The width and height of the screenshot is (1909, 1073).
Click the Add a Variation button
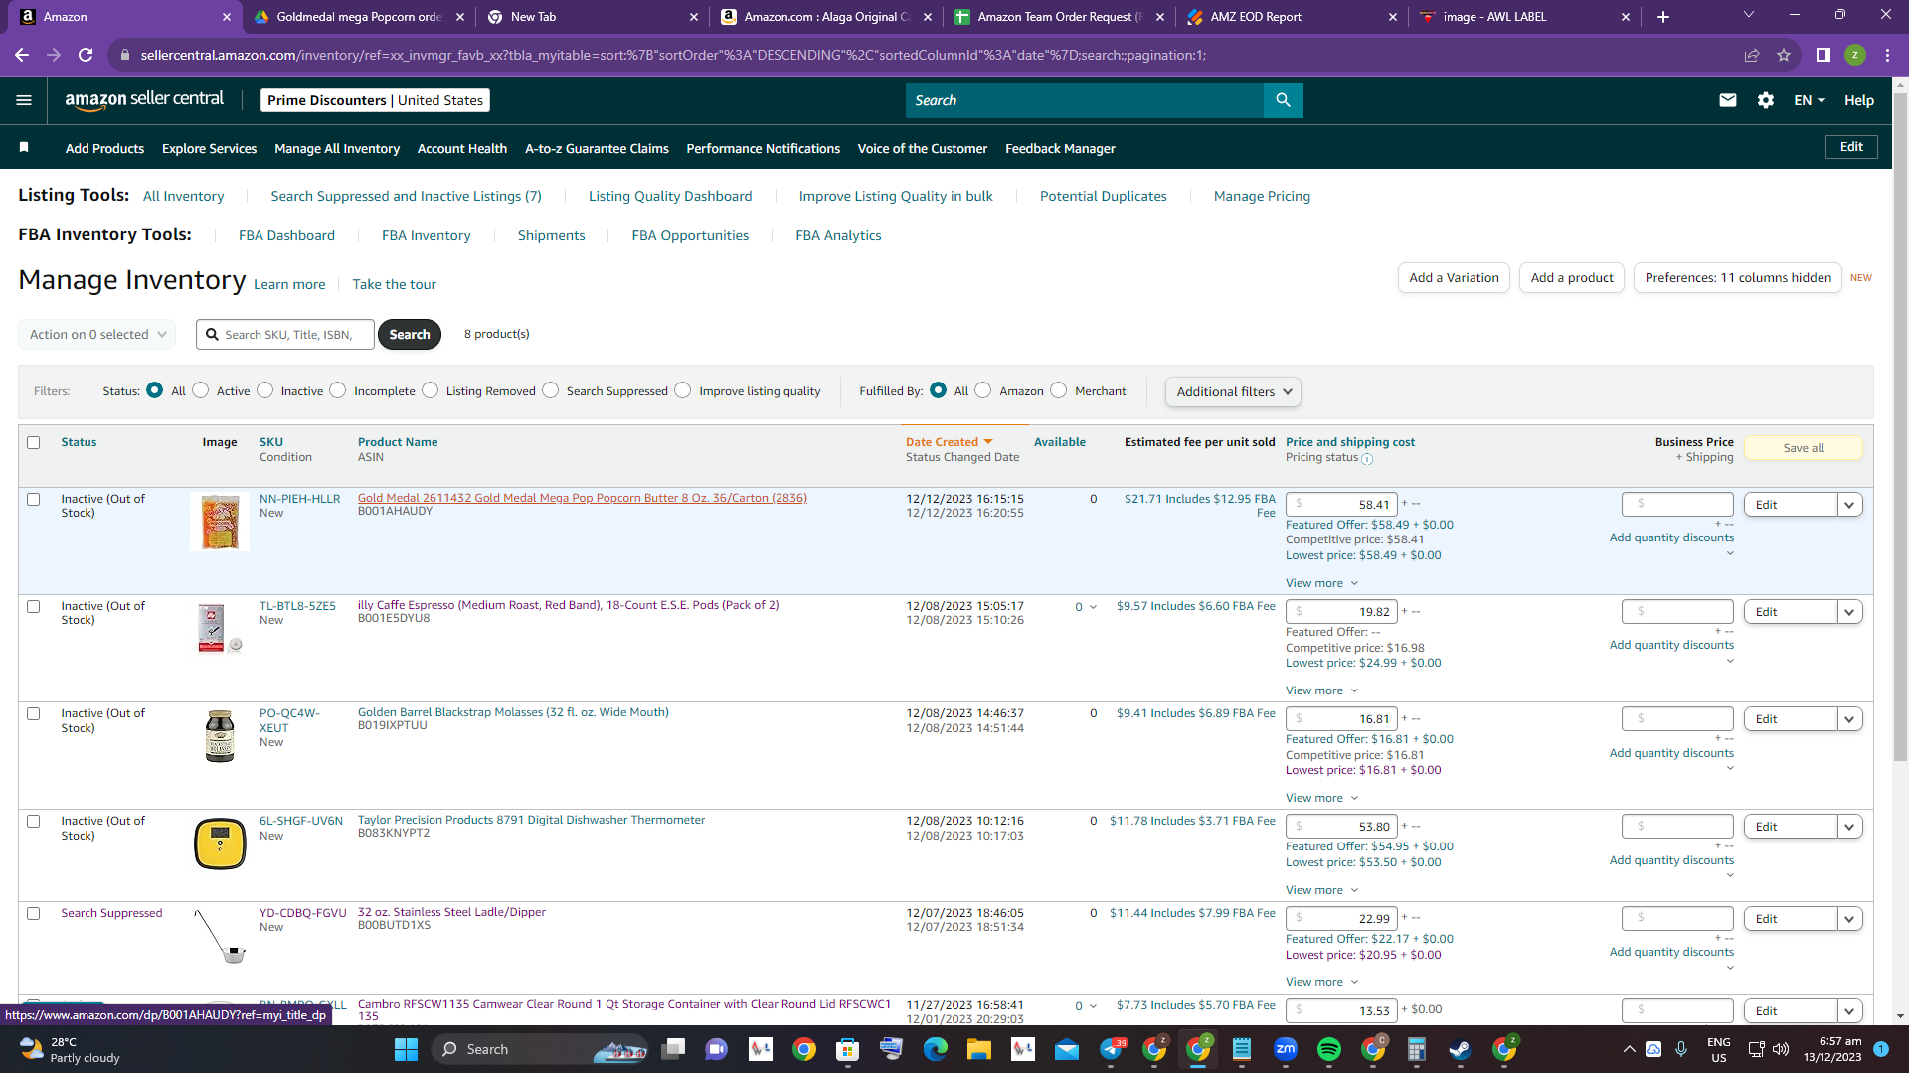[x=1454, y=278]
